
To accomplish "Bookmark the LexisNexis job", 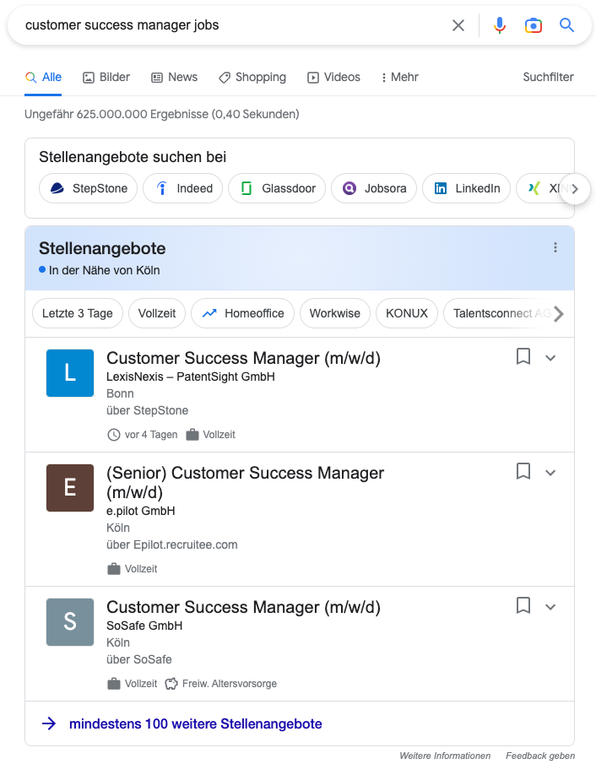I will click(523, 356).
